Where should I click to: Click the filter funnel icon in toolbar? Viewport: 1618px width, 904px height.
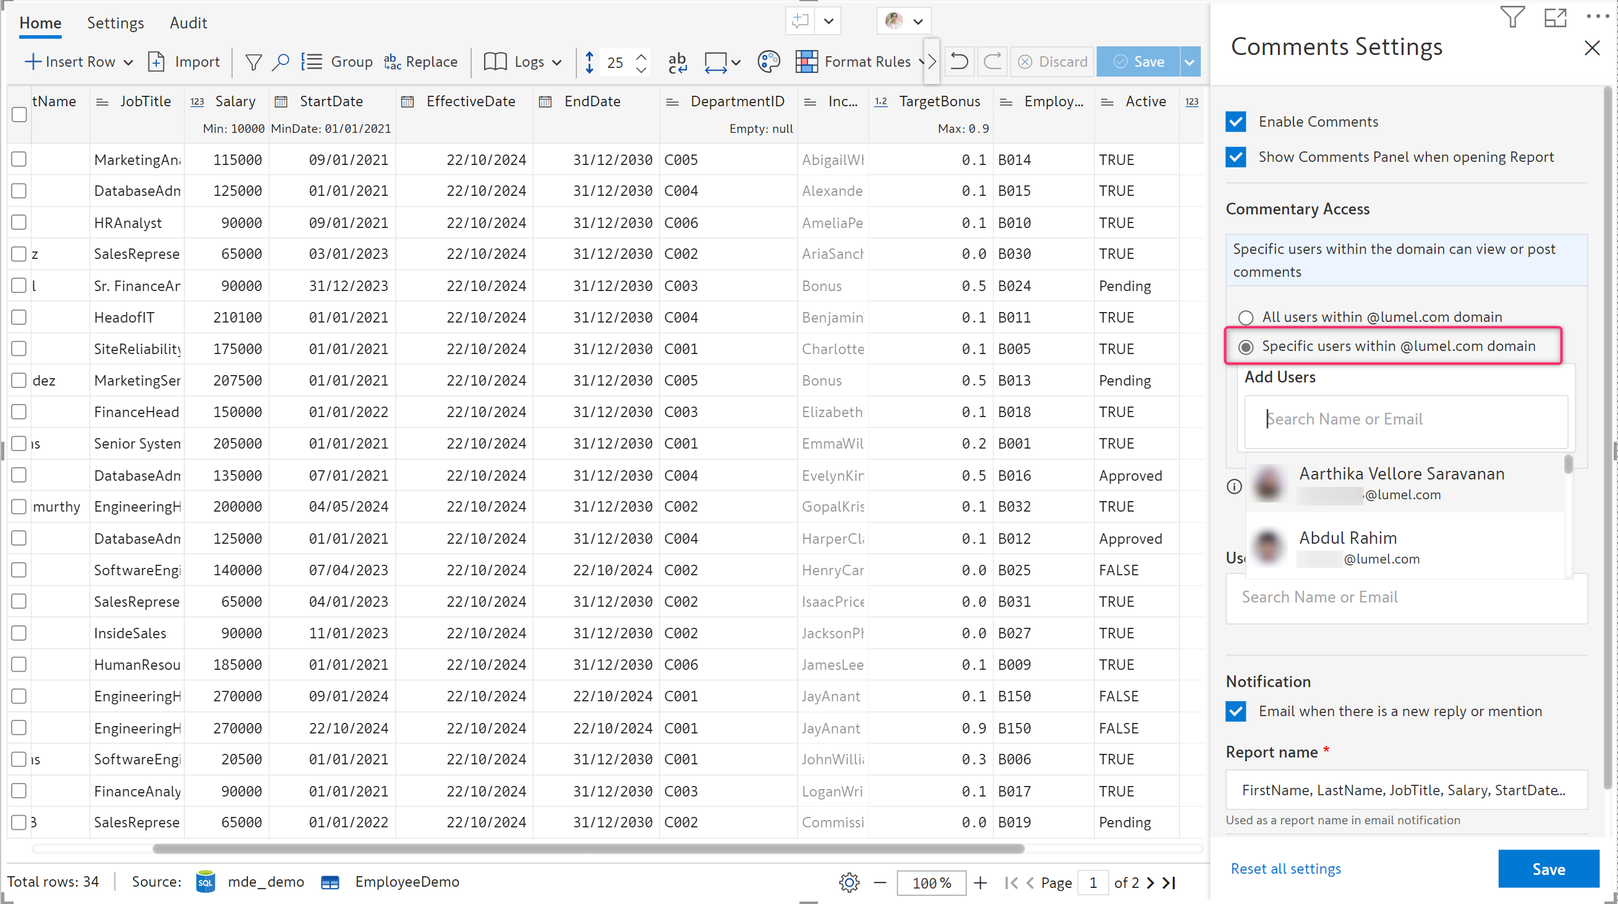point(253,62)
